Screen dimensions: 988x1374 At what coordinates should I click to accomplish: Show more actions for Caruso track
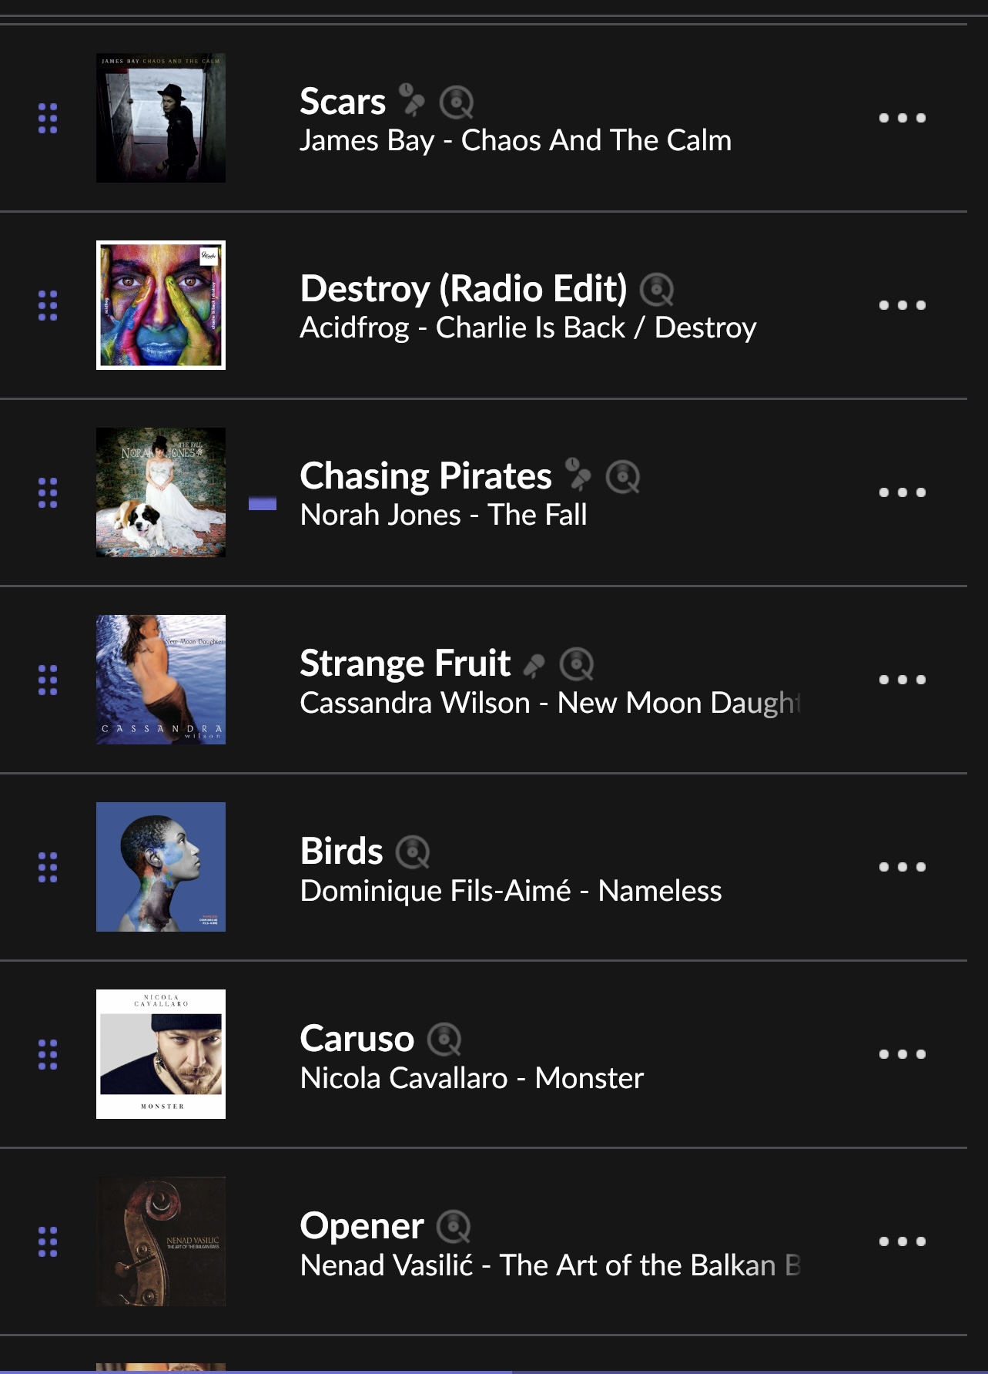tap(903, 1054)
